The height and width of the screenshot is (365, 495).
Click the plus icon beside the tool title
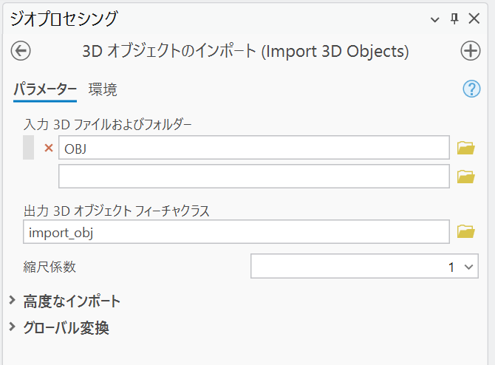click(x=470, y=51)
